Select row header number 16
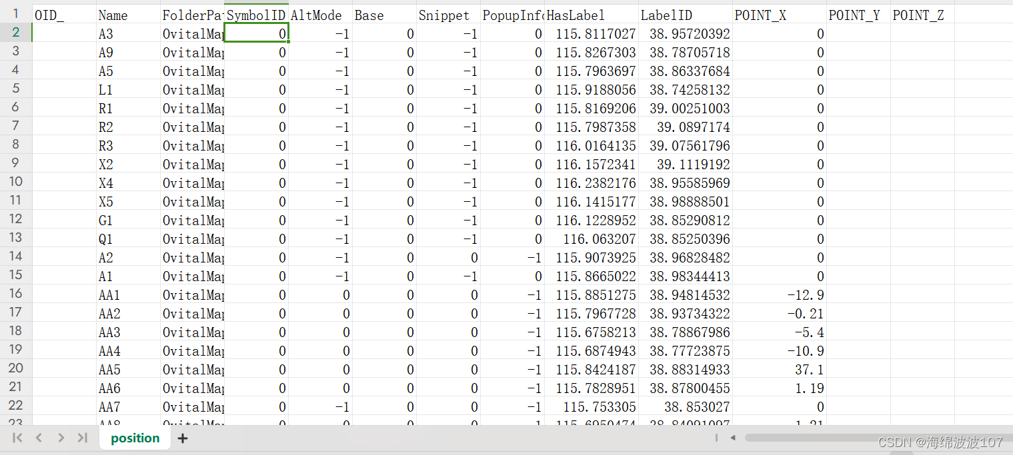1013x455 pixels. pyautogui.click(x=16, y=294)
